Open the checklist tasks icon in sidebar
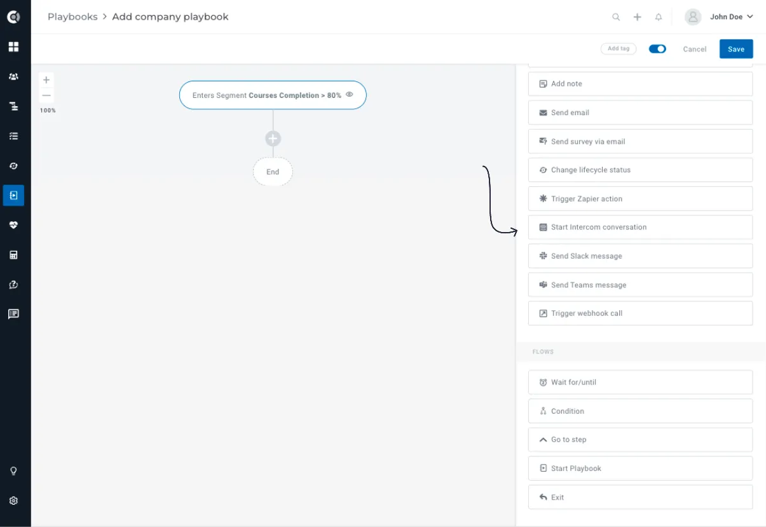The image size is (766, 527). (13, 136)
